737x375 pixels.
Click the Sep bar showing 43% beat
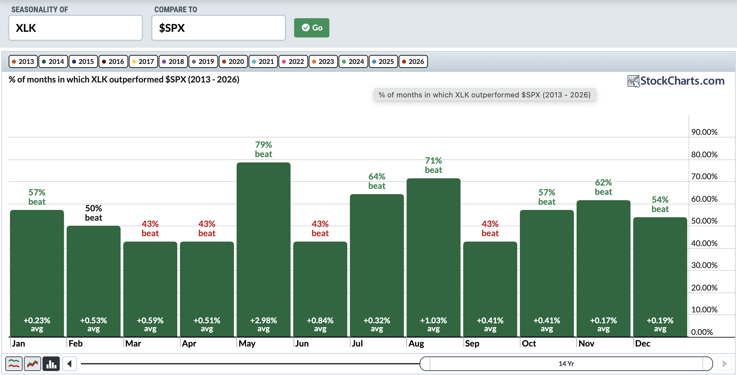point(490,289)
